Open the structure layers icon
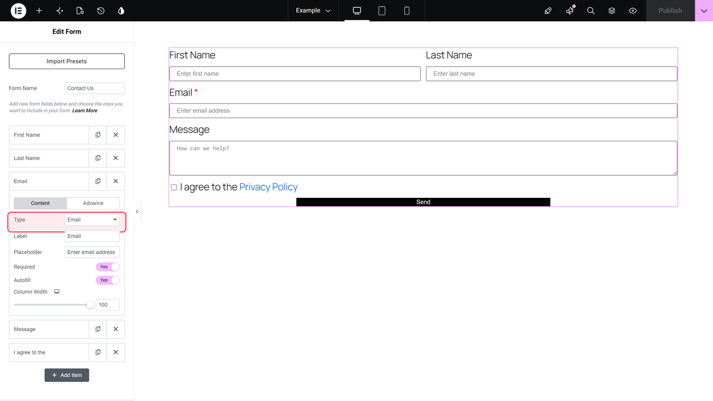The height and width of the screenshot is (401, 713). click(x=612, y=11)
